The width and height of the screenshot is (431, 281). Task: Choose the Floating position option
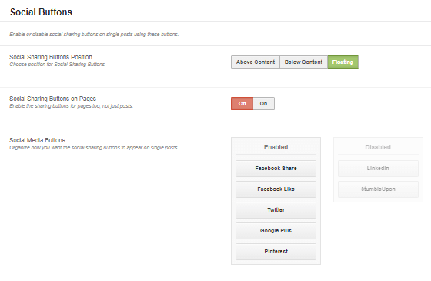click(342, 62)
